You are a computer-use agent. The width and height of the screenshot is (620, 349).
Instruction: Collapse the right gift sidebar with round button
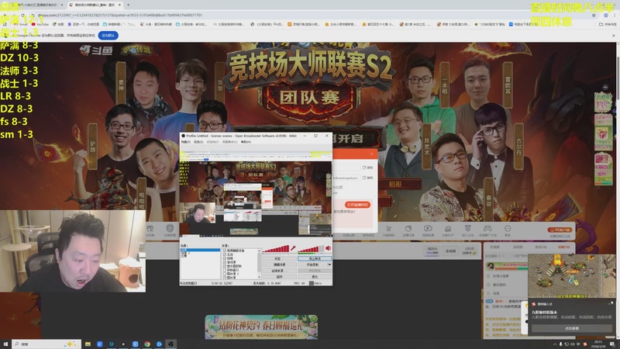point(605,87)
